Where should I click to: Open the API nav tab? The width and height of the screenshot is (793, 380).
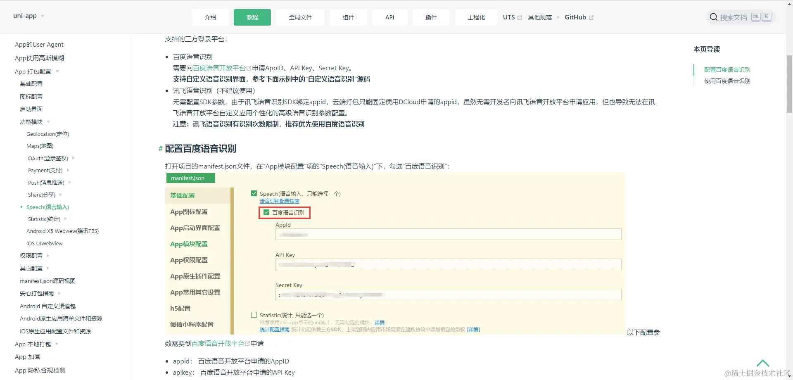390,17
